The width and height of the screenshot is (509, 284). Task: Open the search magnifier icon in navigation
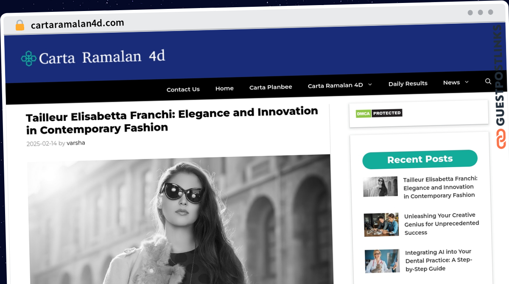point(488,81)
